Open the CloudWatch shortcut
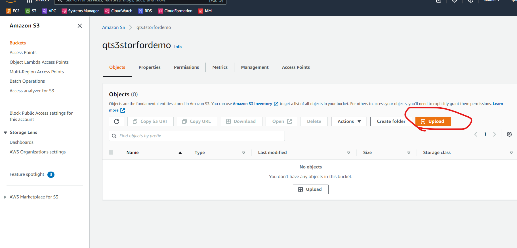This screenshot has width=517, height=248. click(119, 11)
